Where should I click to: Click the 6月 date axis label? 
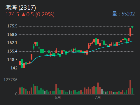(x=58, y=97)
